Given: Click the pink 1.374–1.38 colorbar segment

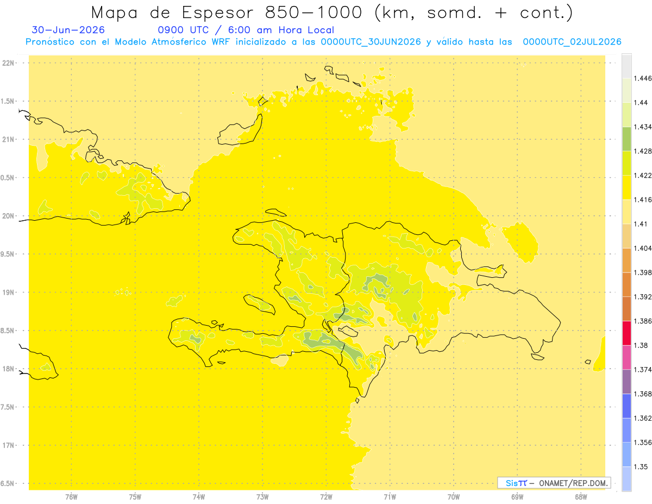Looking at the screenshot, I should pos(626,357).
